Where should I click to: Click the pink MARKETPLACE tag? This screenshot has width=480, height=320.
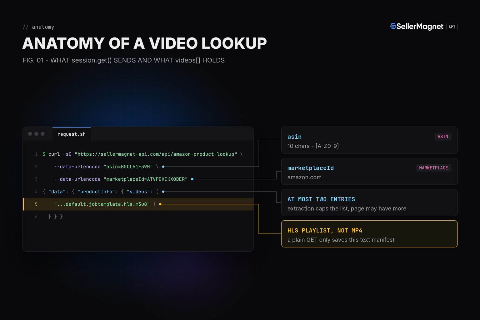pos(433,168)
